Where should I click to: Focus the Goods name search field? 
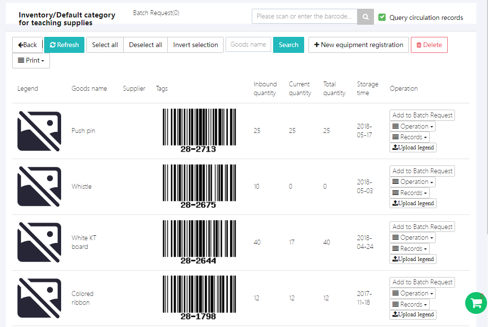click(x=248, y=45)
